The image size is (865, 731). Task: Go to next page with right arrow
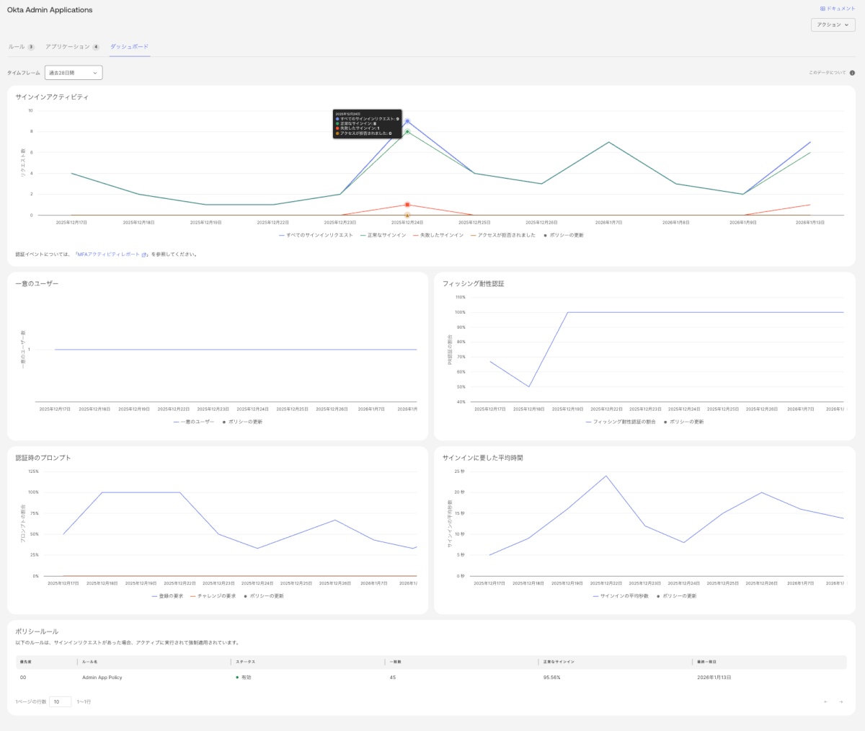point(840,701)
